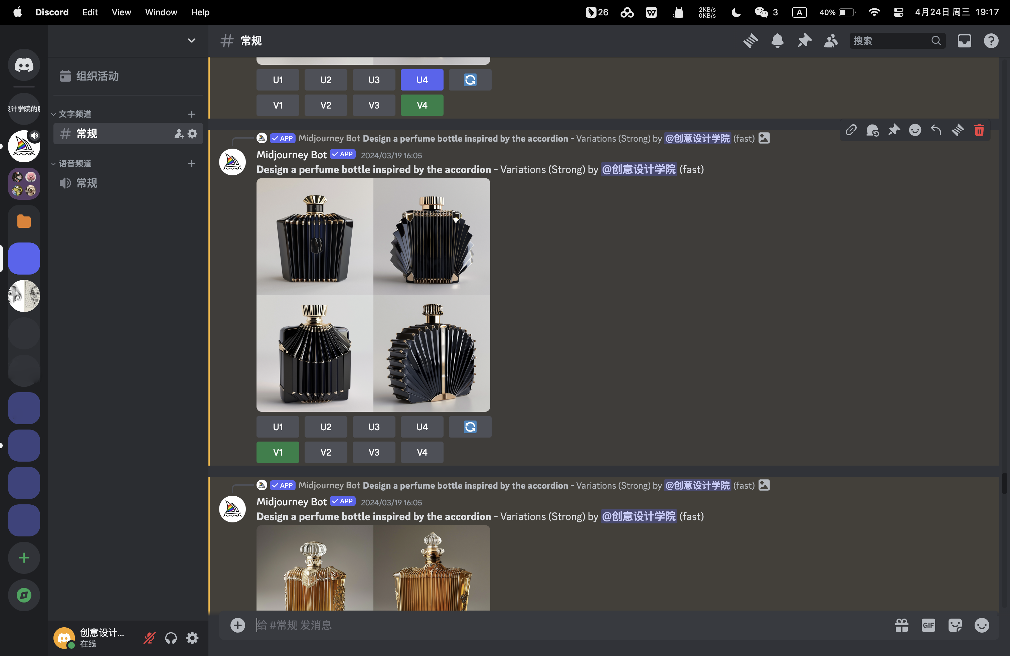This screenshot has height=656, width=1010.
Task: Open the Window menu
Action: click(161, 12)
